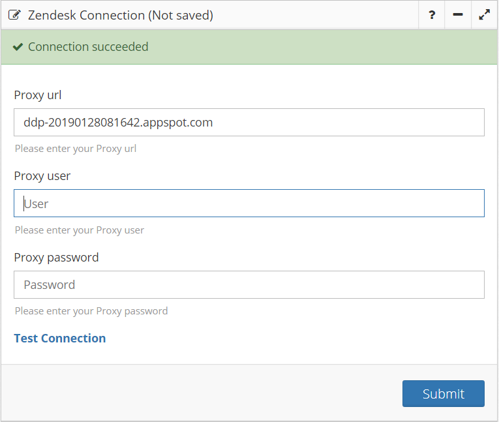This screenshot has height=422, width=499.
Task: Click the edit pencil icon beside the title
Action: (14, 15)
